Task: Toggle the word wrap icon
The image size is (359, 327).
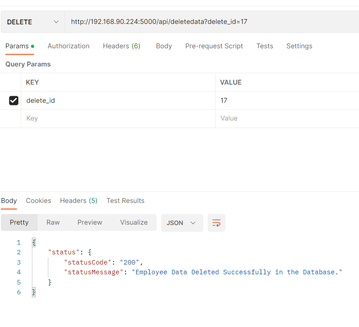Action: [216, 223]
